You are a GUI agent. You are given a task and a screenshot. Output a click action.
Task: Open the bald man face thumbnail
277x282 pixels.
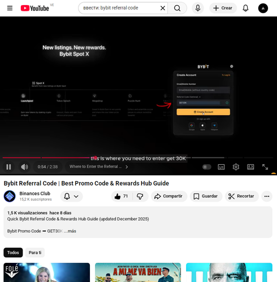pos(229,272)
